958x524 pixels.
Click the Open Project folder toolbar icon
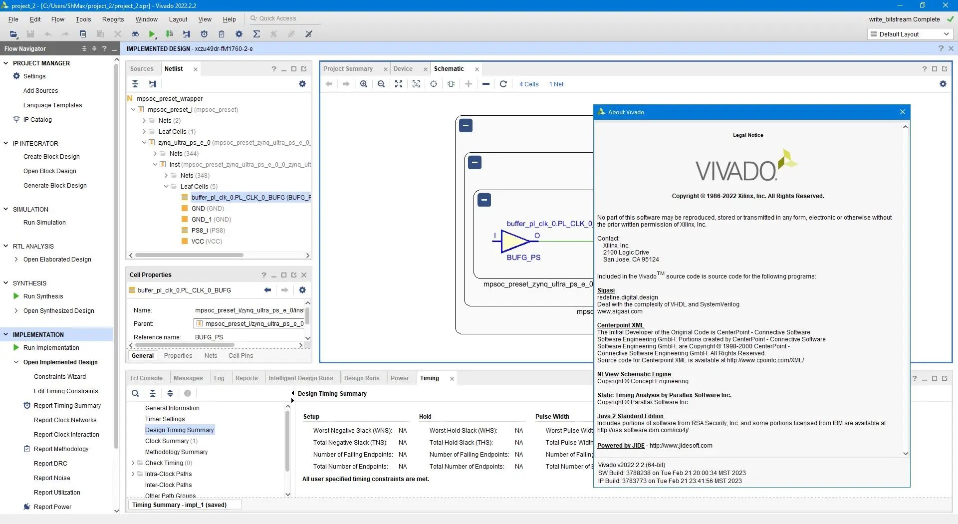tap(13, 34)
